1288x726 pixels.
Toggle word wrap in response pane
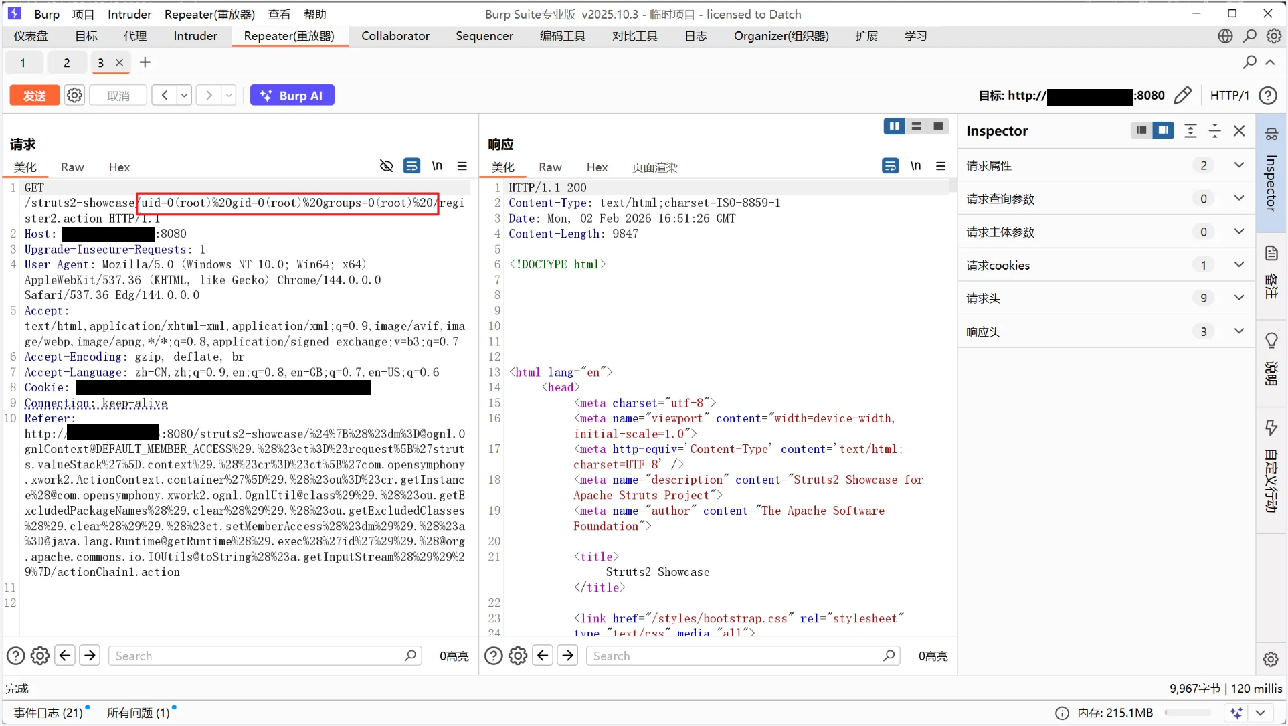[x=890, y=166]
